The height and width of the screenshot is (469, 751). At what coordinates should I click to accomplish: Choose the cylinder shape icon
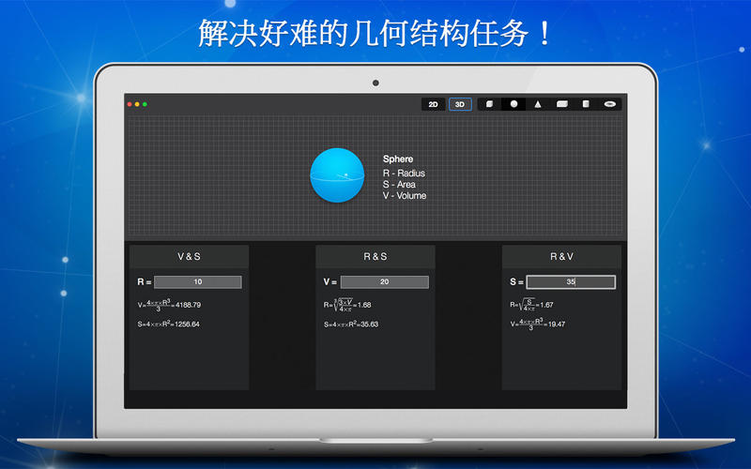586,104
